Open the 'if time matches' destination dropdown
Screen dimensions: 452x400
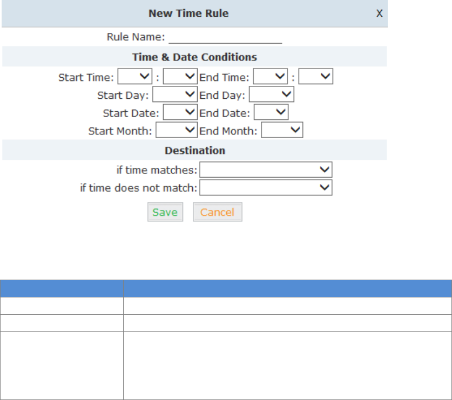pos(266,171)
